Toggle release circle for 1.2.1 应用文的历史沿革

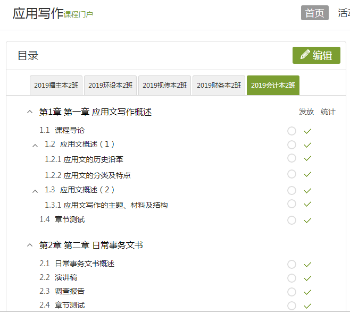(291, 158)
